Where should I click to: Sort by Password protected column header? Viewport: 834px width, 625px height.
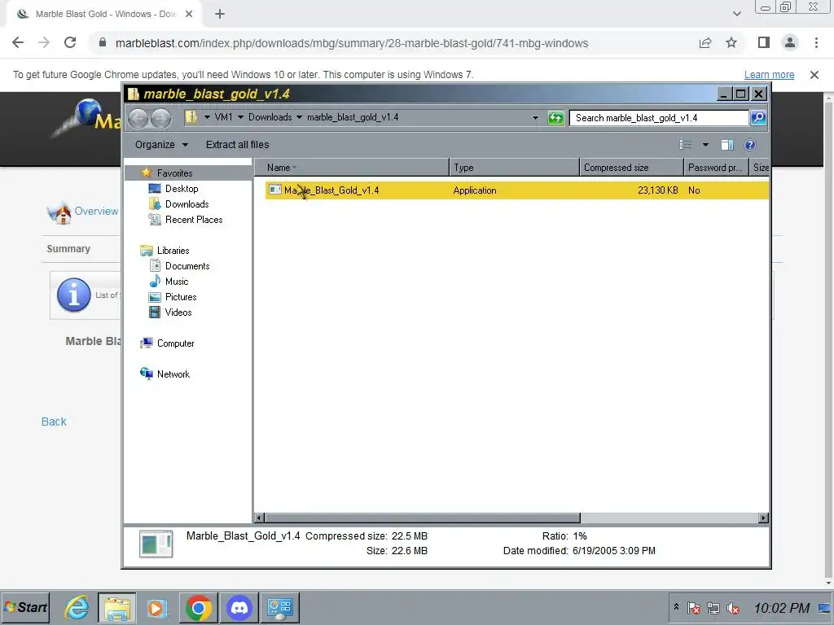point(716,168)
